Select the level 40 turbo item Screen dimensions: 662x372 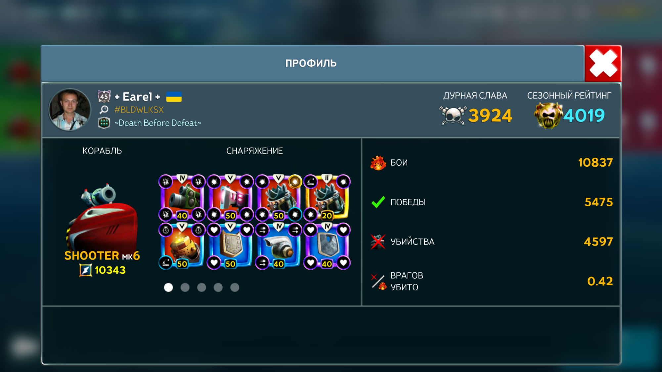pyautogui.click(x=279, y=246)
